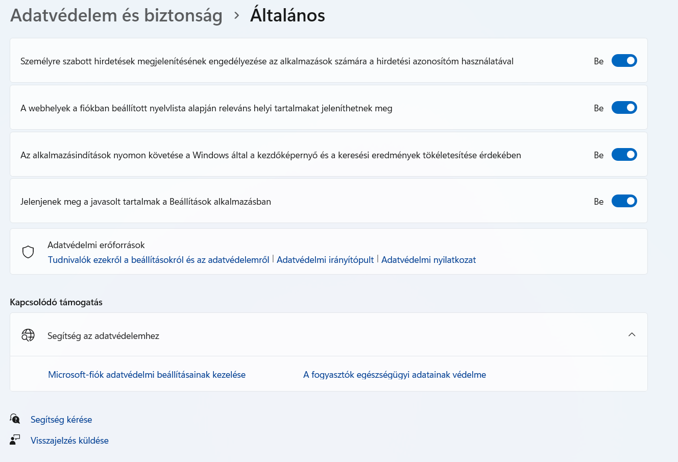Click the feedback person icon beside Visszajelzés küldése
This screenshot has width=678, height=462.
coord(15,440)
